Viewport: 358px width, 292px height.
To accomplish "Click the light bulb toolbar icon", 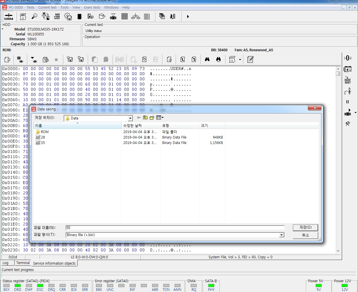I will coord(34,17).
